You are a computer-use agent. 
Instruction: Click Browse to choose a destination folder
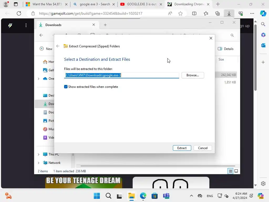(x=193, y=75)
